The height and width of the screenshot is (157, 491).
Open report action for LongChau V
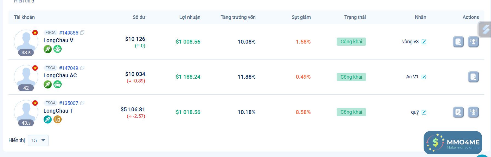coord(458,42)
